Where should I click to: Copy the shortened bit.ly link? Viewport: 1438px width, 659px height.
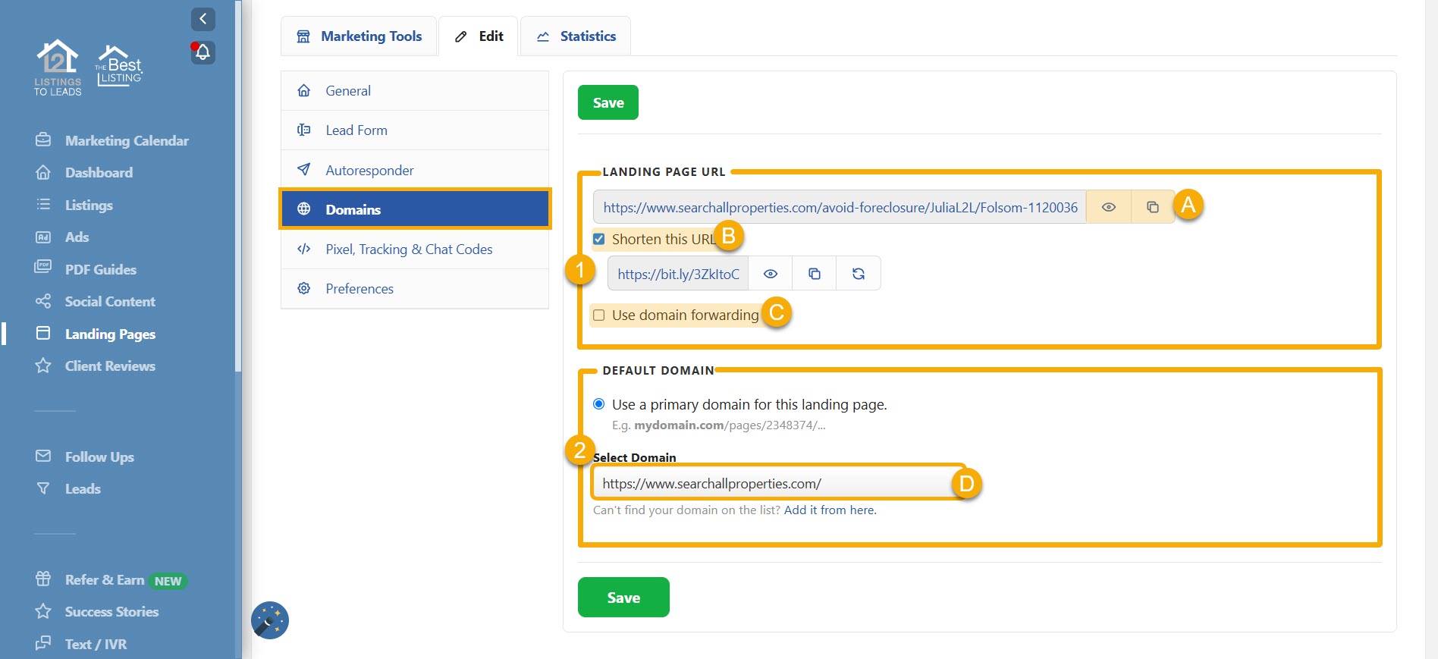814,274
